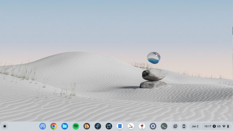Click the Wi-Fi signal icon in tray
This screenshot has height=131, width=233.
(224, 126)
